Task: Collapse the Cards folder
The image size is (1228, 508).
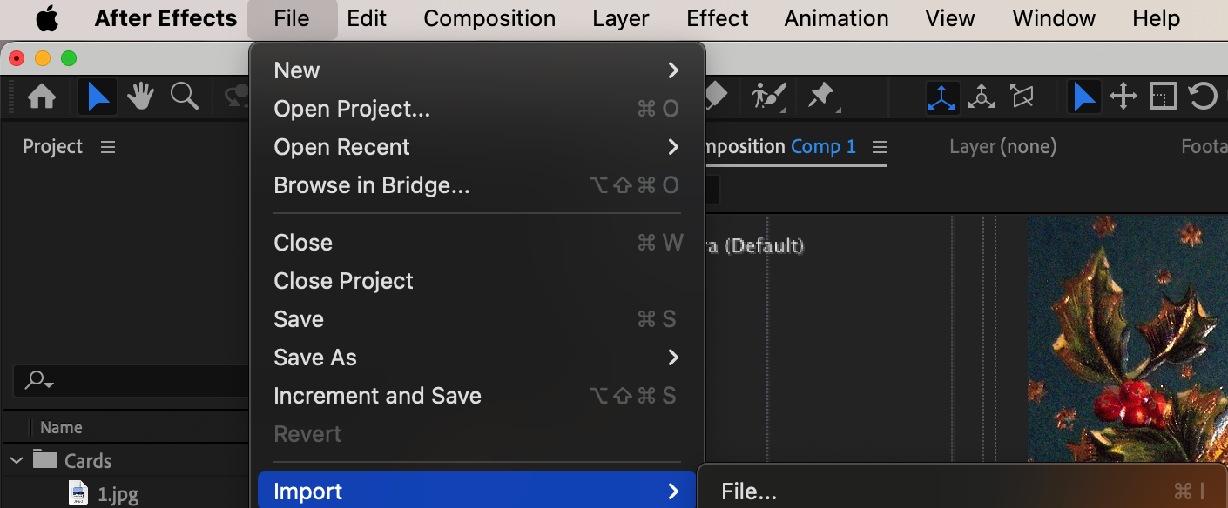Action: 17,460
